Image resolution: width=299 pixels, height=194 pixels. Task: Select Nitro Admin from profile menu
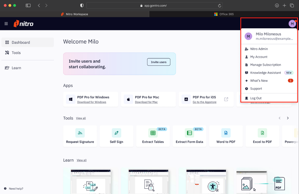(259, 49)
